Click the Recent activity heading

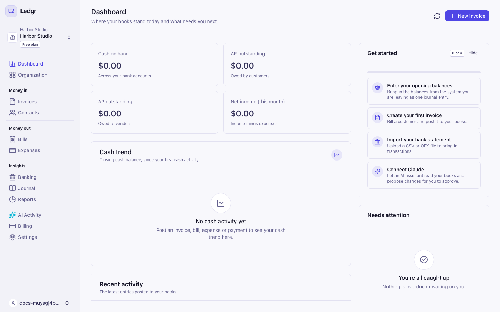(x=121, y=284)
